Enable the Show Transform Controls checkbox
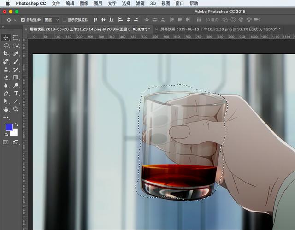Image resolution: width=295 pixels, height=230 pixels. click(65, 20)
